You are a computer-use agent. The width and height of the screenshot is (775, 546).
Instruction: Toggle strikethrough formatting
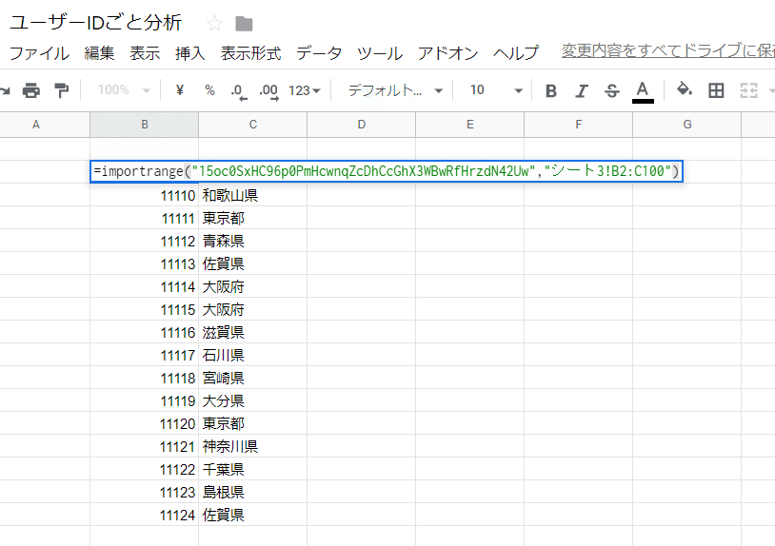pos(612,90)
